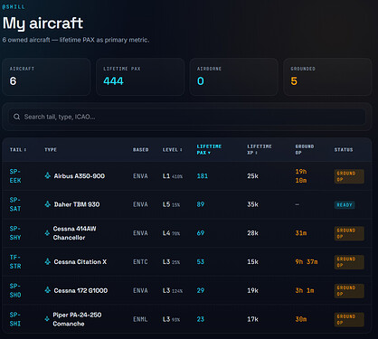
Task: Toggle Lifetime PAX sort order
Action: 209,149
